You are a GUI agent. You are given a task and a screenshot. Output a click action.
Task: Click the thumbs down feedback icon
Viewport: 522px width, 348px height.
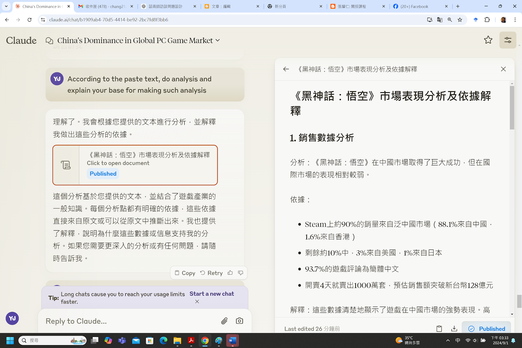[x=240, y=273]
